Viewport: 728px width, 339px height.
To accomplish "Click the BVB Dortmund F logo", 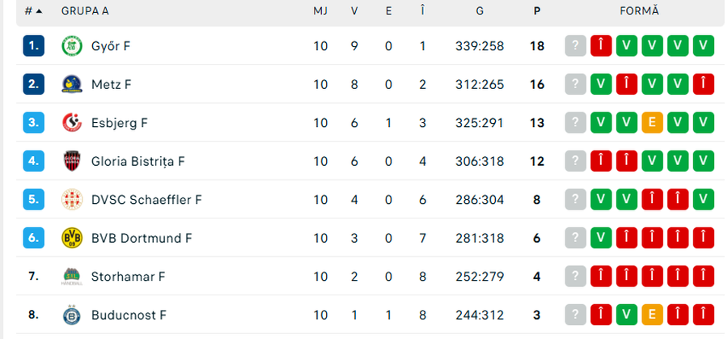I will point(72,238).
